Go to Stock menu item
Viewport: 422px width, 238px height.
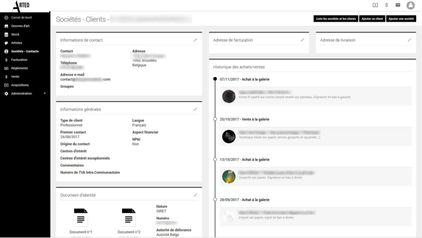coord(15,35)
